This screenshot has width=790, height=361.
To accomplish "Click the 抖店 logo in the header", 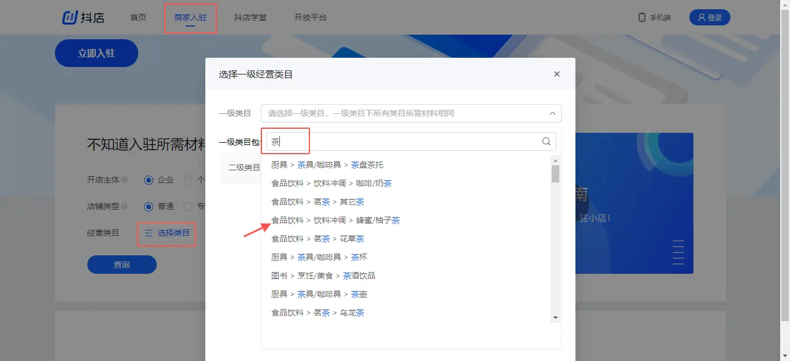I will click(84, 17).
